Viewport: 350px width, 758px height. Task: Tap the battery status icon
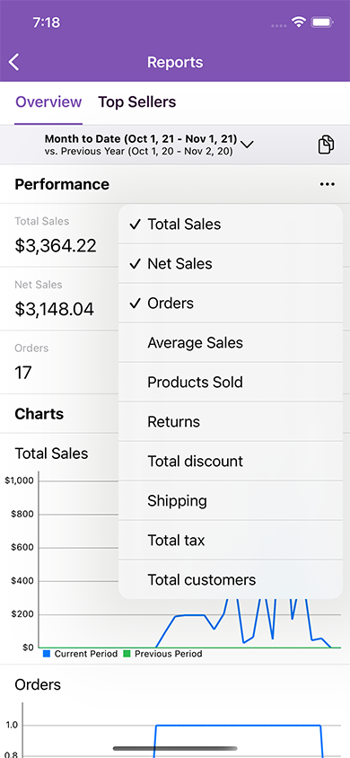click(x=321, y=22)
